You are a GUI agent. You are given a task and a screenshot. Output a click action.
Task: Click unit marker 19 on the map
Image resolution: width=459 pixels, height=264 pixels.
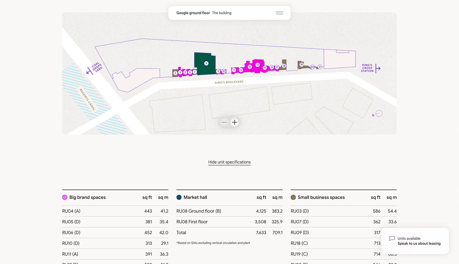pos(301,65)
